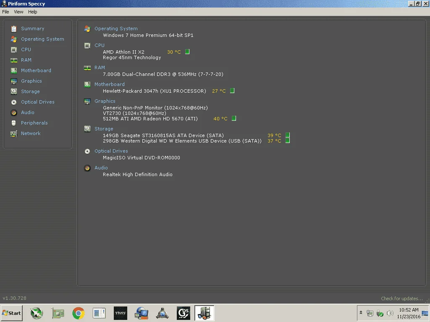Viewport: 430px width, 322px height.
Task: Go to the CPU section in sidebar
Action: pos(26,49)
